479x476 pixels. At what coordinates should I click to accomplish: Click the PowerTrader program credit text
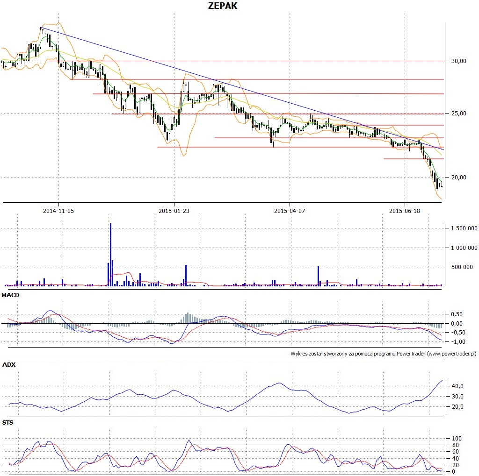[384, 354]
